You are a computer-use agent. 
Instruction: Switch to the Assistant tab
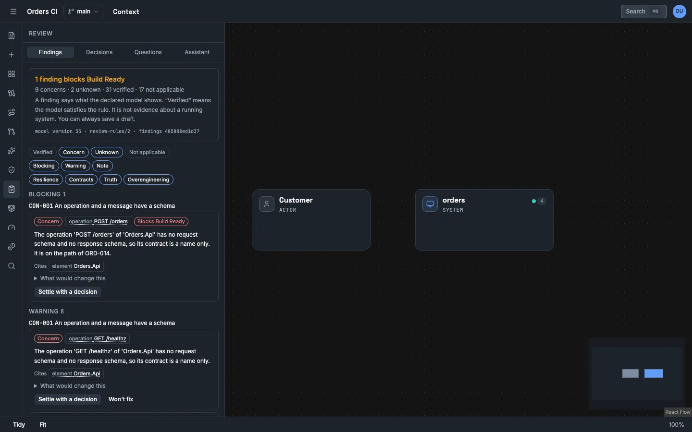197,52
